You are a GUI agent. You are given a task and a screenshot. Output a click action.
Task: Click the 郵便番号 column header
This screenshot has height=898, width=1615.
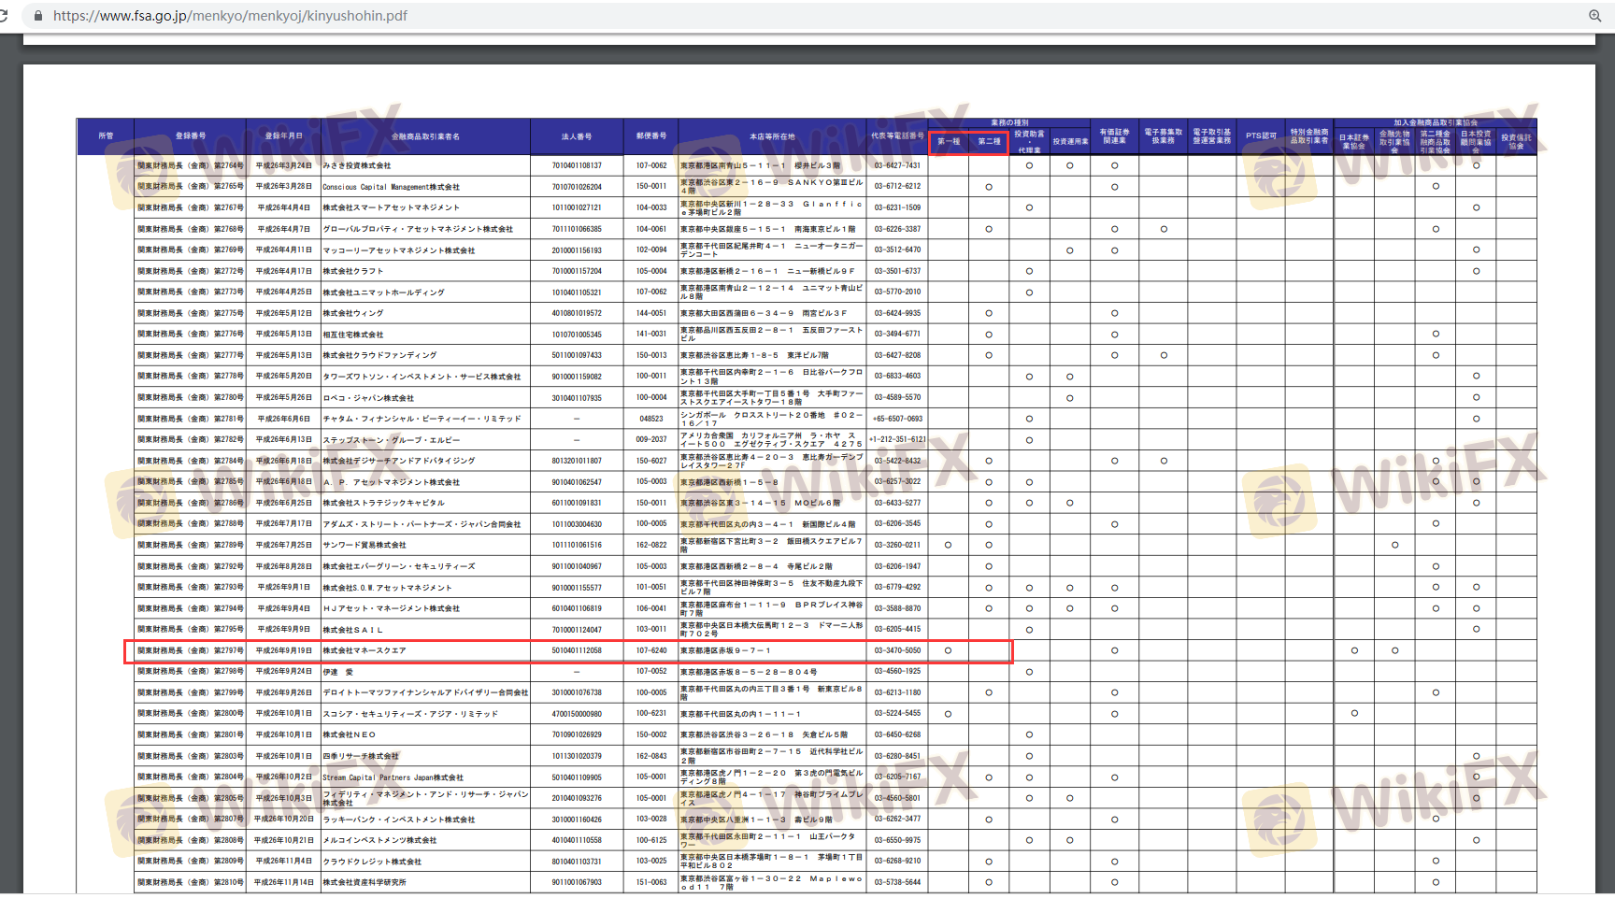click(651, 136)
